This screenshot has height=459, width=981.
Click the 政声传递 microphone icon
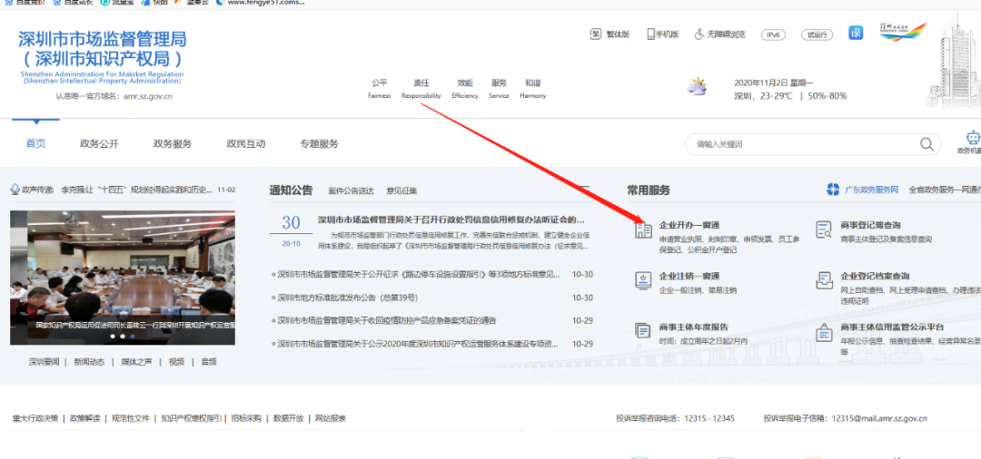tap(15, 190)
